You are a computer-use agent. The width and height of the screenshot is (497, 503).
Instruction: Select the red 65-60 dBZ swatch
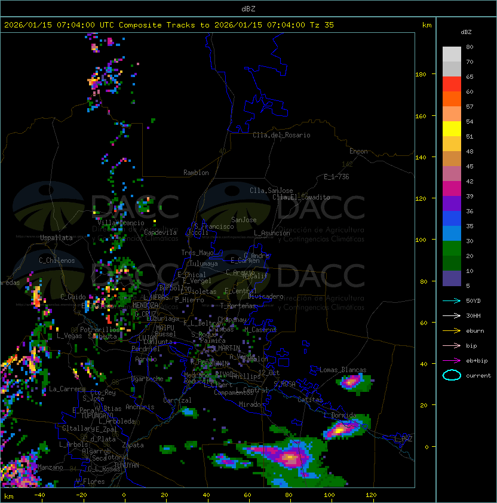tap(452, 84)
